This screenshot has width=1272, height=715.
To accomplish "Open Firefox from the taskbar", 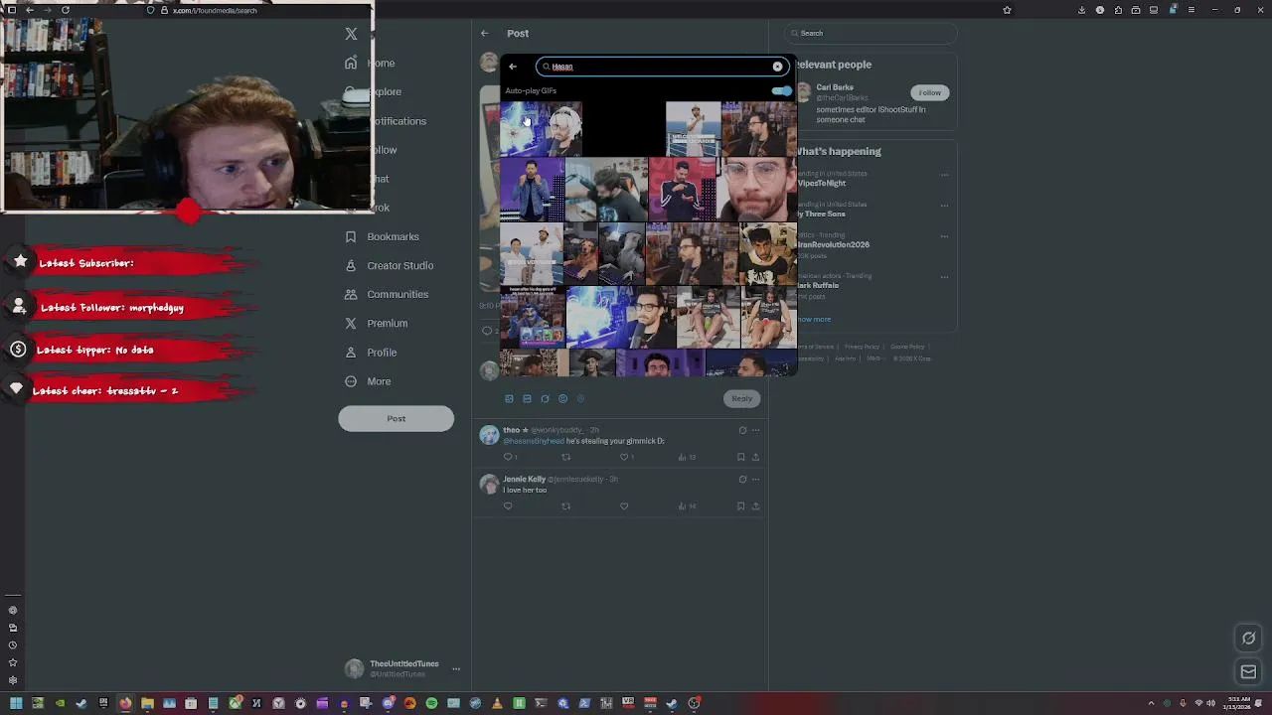I will click(125, 703).
